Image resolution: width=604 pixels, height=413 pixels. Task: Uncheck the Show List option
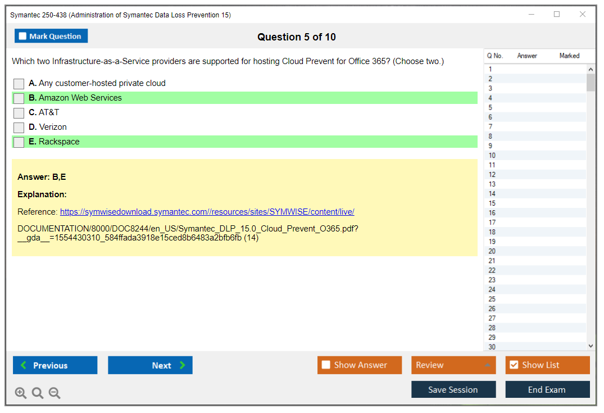[514, 365]
